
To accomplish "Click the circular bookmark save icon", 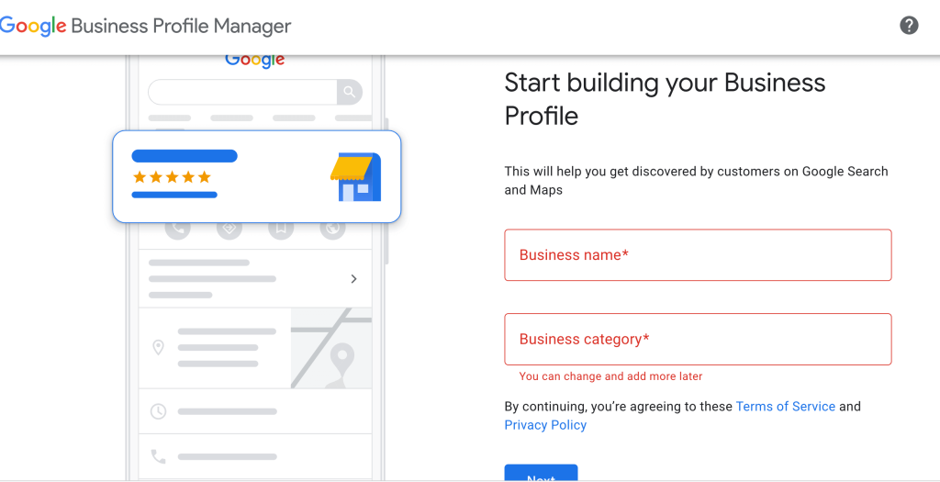I will 281,229.
